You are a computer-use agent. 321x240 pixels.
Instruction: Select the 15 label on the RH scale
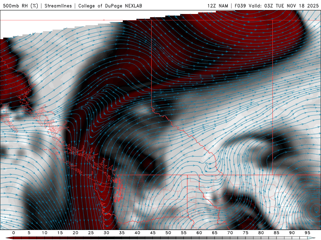tap(60, 233)
